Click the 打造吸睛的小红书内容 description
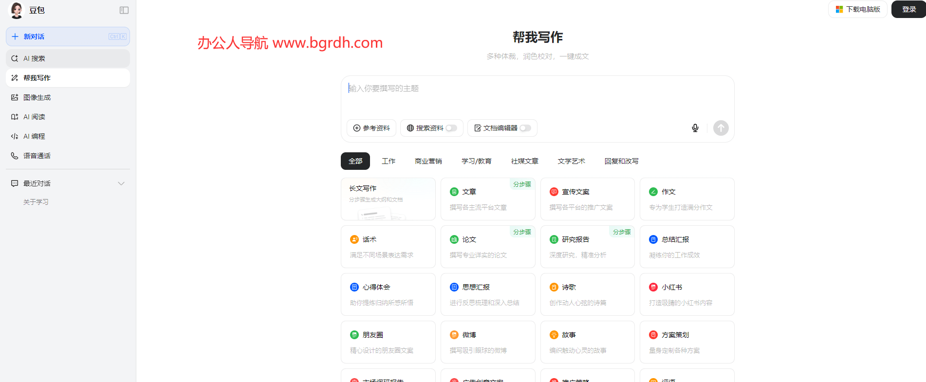The width and height of the screenshot is (926, 382). pyautogui.click(x=681, y=303)
